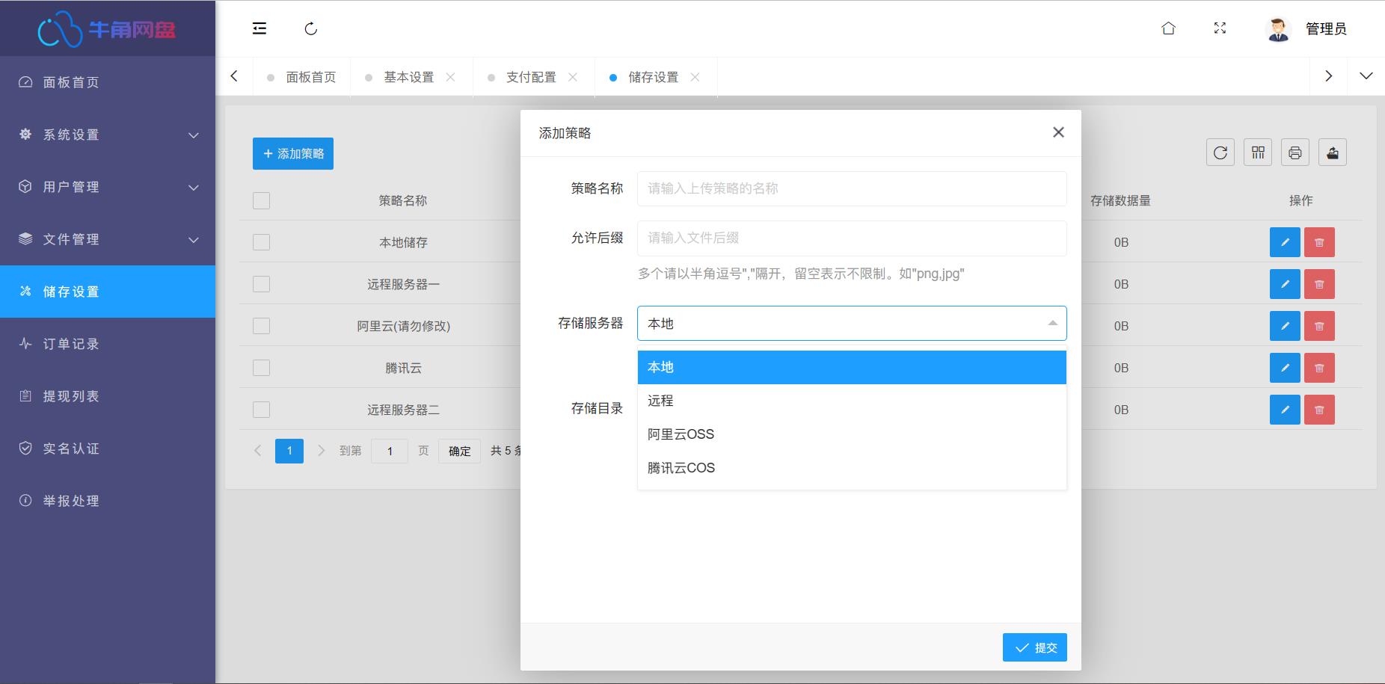
Task: Edit the 腾讯云 row
Action: (x=1285, y=368)
